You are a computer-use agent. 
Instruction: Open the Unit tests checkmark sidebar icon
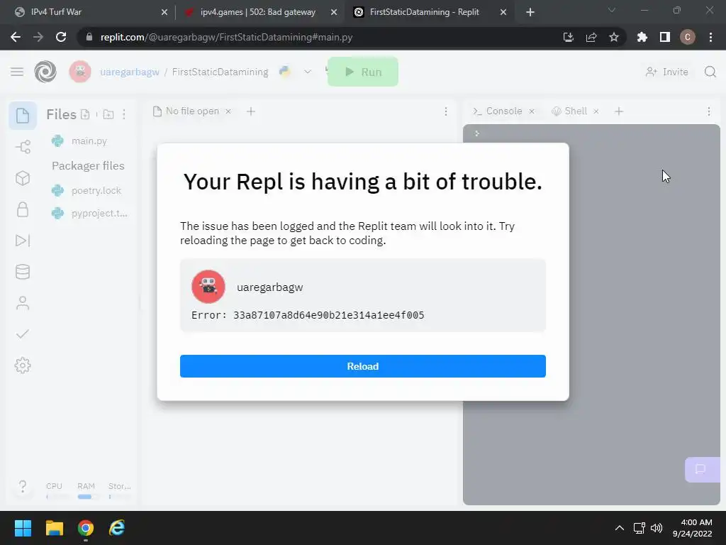coord(23,334)
